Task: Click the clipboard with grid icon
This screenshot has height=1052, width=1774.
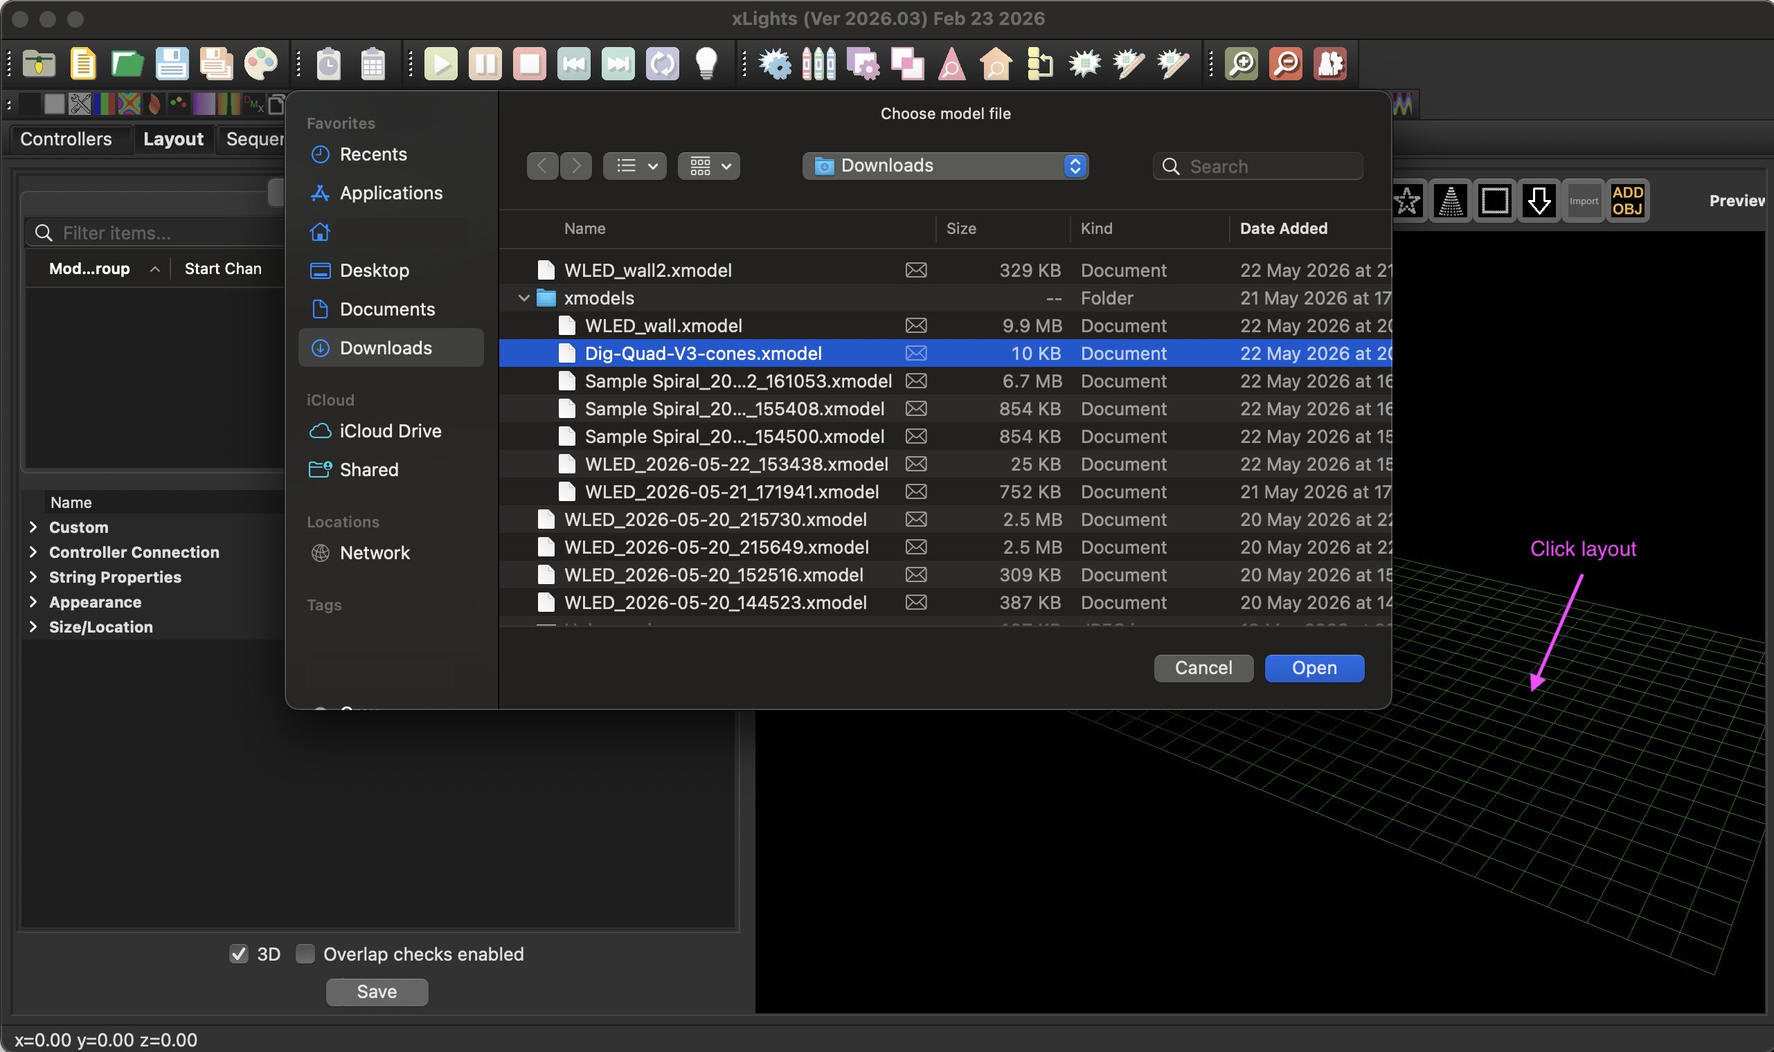Action: [x=373, y=64]
